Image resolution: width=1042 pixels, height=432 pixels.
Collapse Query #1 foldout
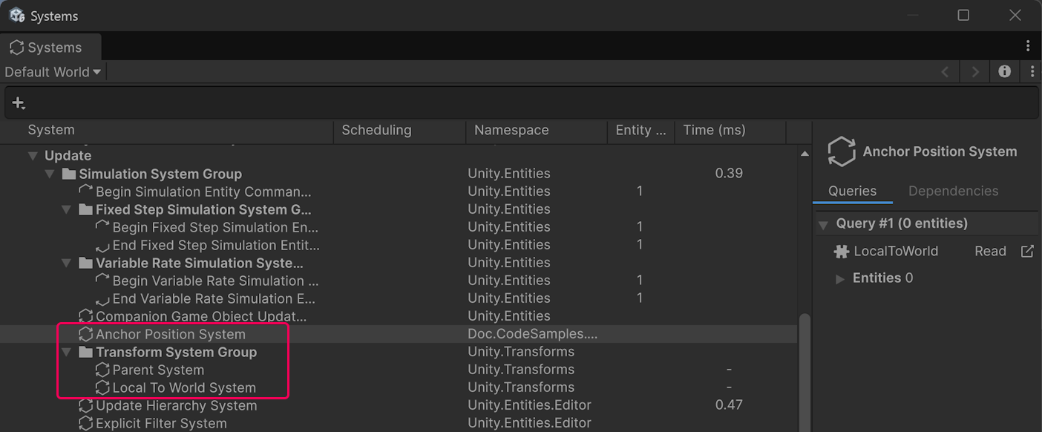(x=823, y=224)
